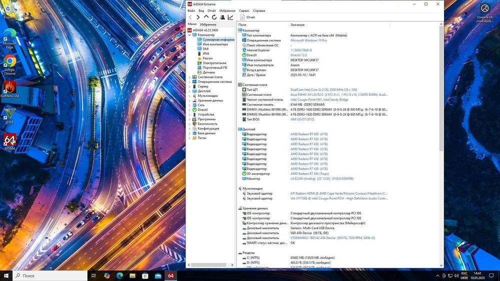Select Датчики in the tree
The width and height of the screenshot is (500, 281).
[208, 72]
